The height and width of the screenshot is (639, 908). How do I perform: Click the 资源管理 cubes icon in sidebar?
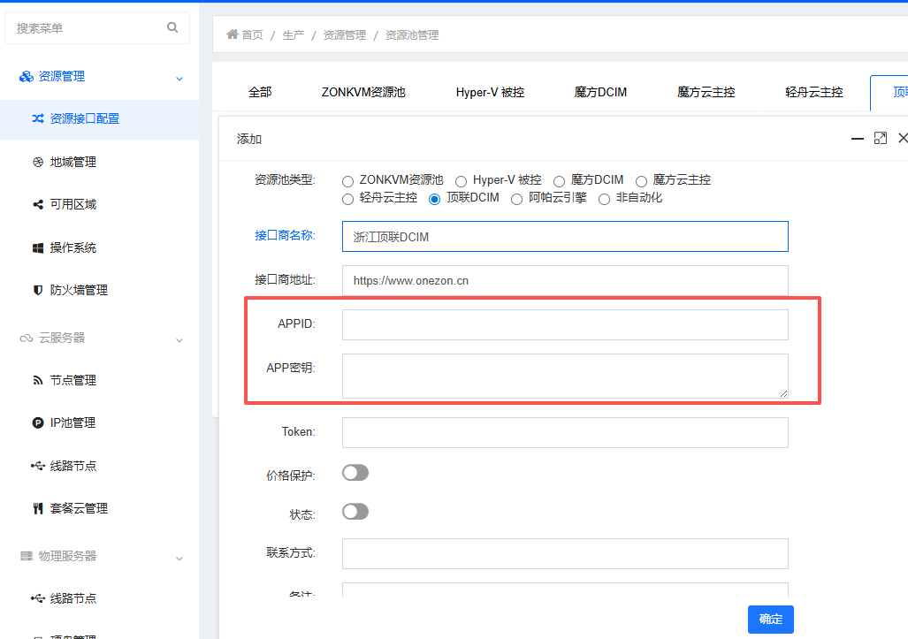click(26, 76)
